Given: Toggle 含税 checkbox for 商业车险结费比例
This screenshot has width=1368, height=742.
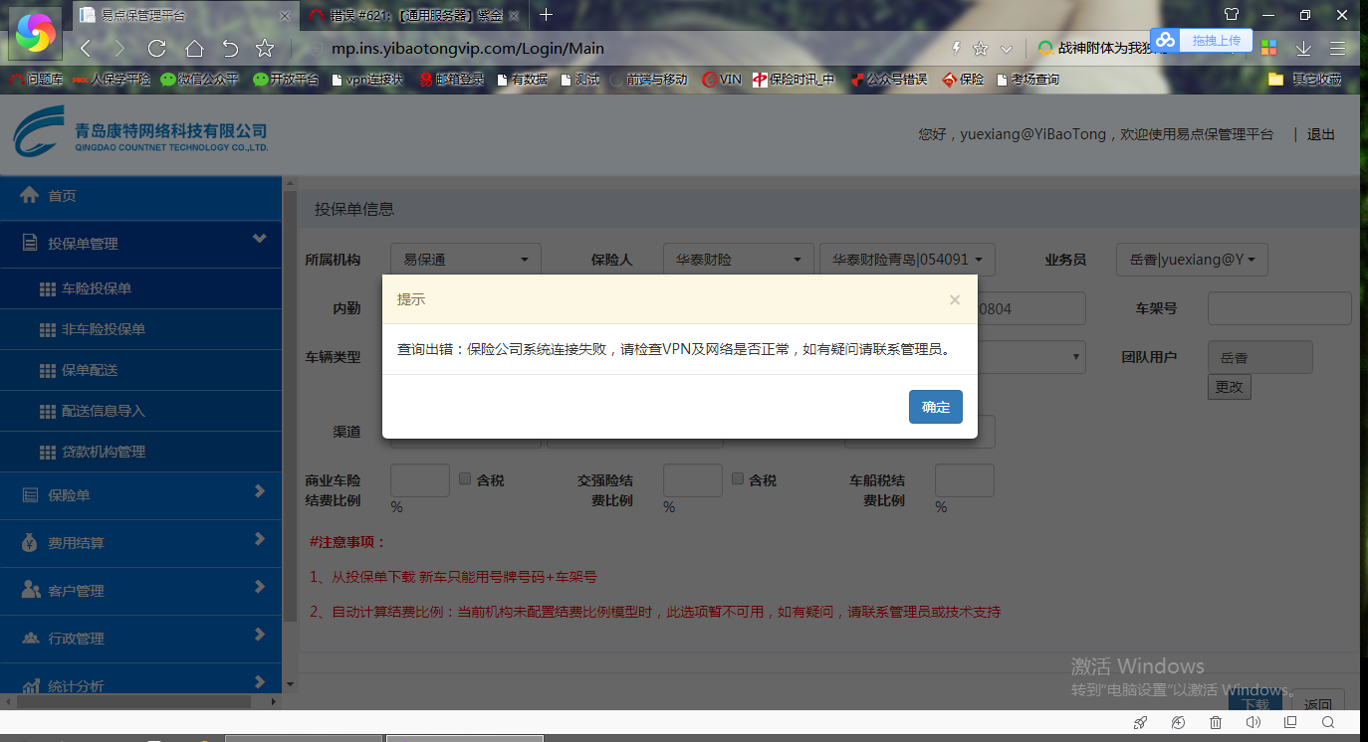Looking at the screenshot, I should pos(465,479).
